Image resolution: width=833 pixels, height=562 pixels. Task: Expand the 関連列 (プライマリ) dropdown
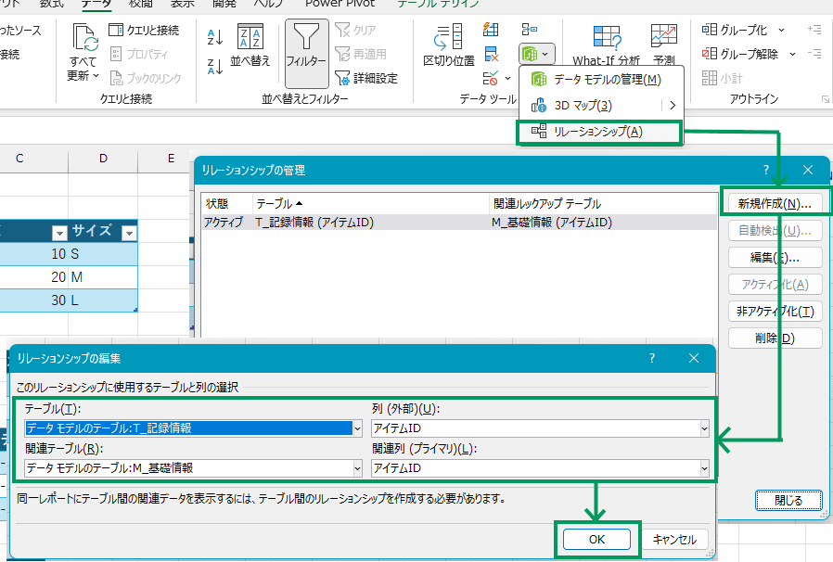click(x=704, y=468)
